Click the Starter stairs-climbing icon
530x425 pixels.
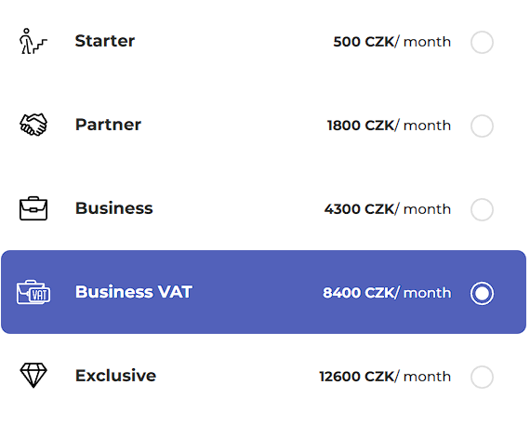(x=33, y=41)
